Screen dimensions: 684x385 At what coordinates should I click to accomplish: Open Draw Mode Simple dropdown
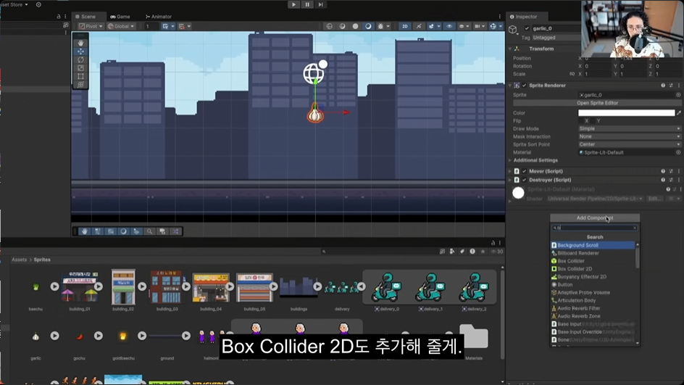630,129
